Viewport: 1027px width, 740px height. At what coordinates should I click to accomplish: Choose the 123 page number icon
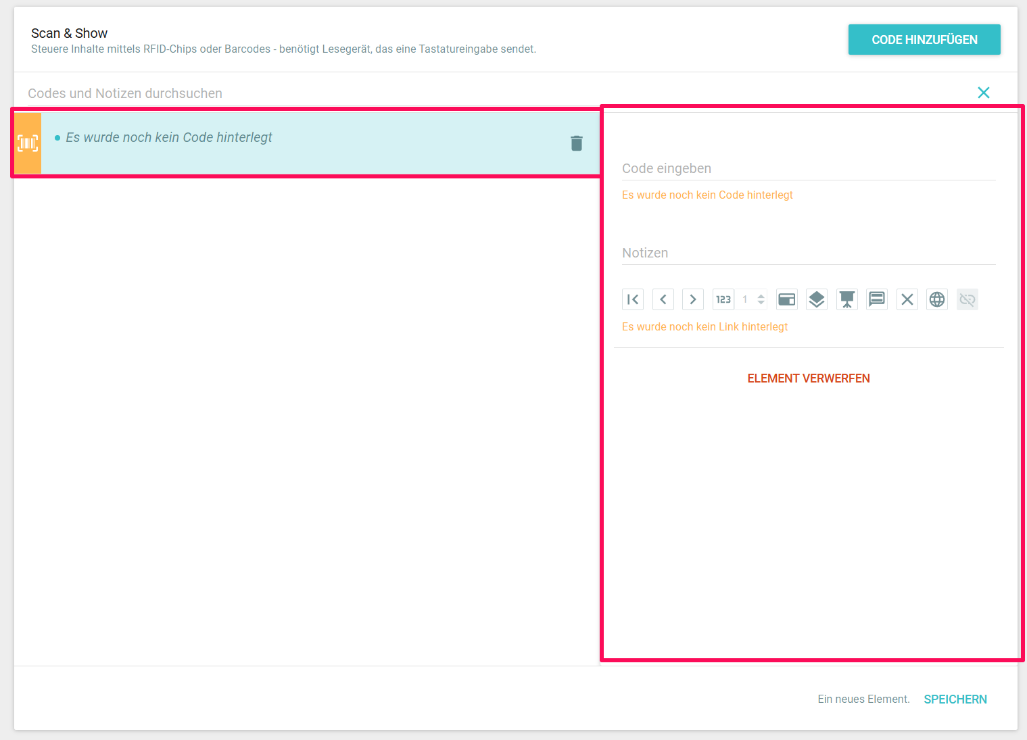coord(723,299)
